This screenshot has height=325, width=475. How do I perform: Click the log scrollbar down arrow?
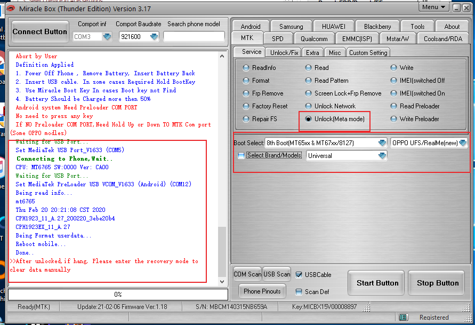click(222, 282)
